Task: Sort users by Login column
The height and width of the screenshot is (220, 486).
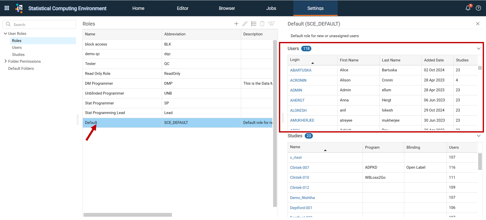Action: tap(312, 60)
